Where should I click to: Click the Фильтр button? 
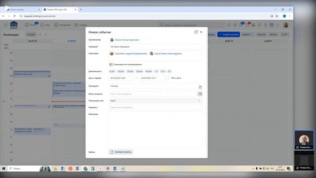(x=273, y=34)
